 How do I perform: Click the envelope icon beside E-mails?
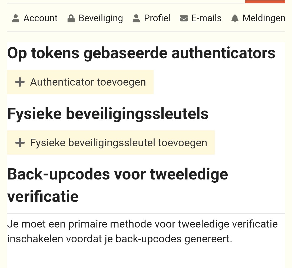coord(184,18)
